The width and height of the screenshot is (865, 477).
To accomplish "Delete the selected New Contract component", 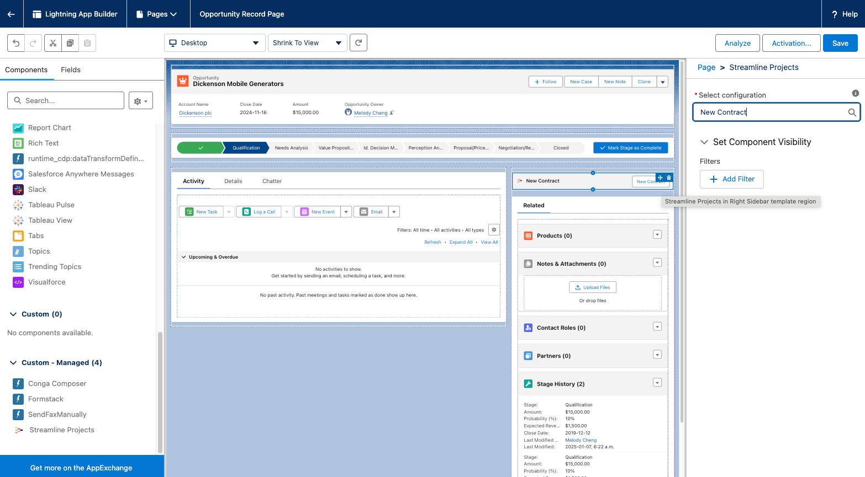I will coord(669,178).
